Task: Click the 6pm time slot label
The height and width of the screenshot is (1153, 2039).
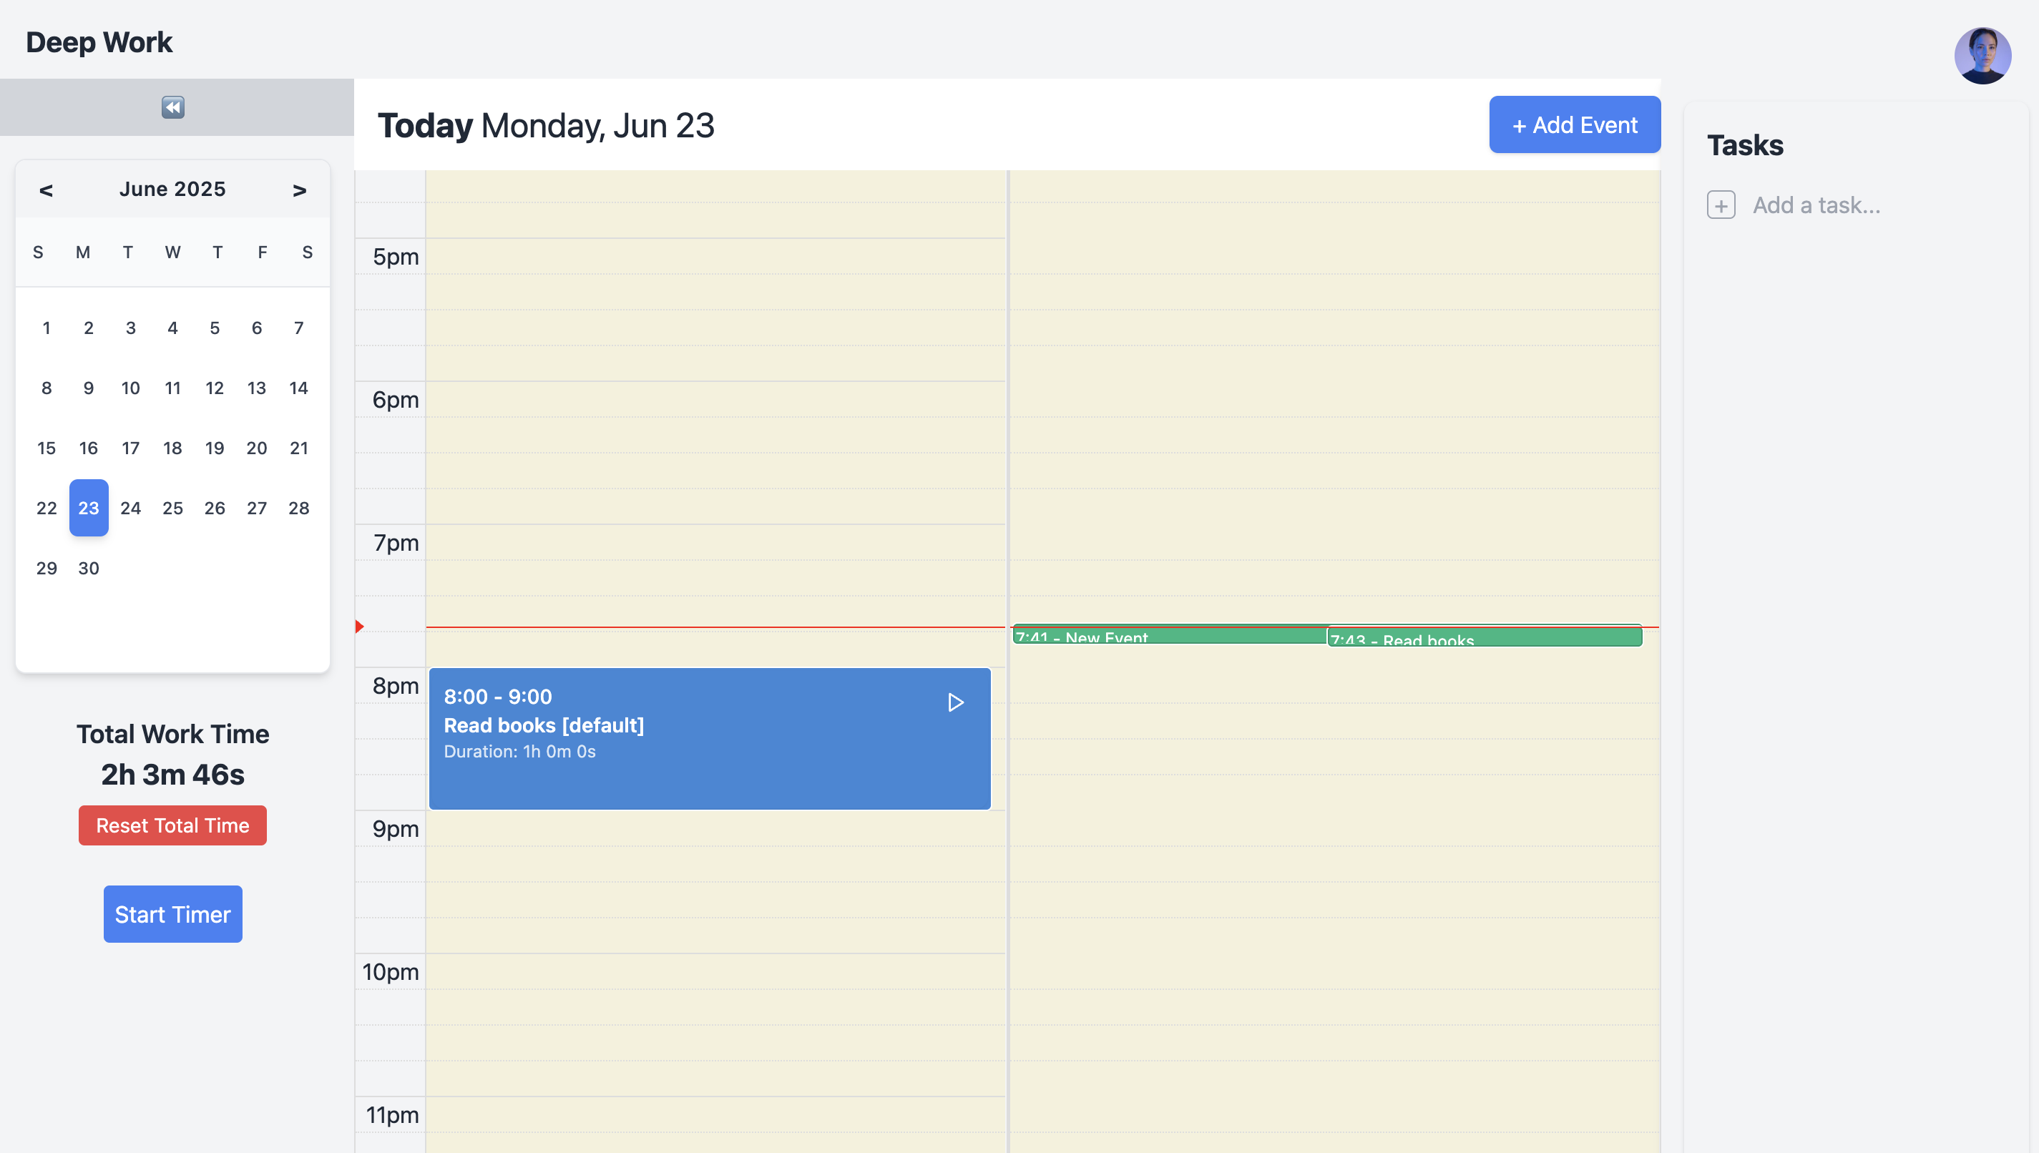Action: tap(395, 400)
